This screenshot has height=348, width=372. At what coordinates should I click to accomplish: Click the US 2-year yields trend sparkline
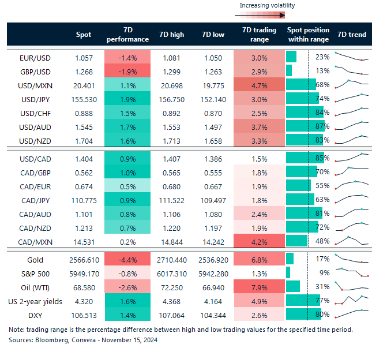[x=351, y=300]
